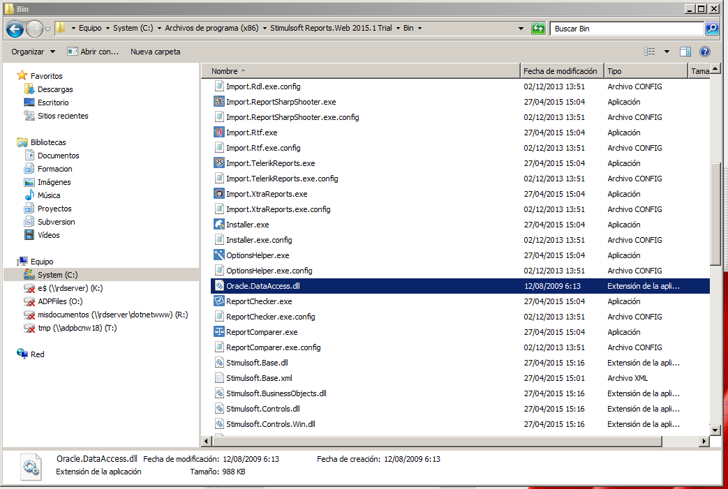Open the Imágenes library
This screenshot has height=489, width=728.
click(54, 182)
